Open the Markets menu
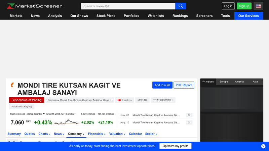Viewport: 269px width, 151px height. pyautogui.click(x=16, y=16)
